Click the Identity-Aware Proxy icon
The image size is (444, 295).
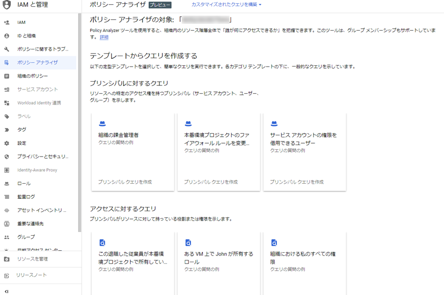pyautogui.click(x=7, y=170)
